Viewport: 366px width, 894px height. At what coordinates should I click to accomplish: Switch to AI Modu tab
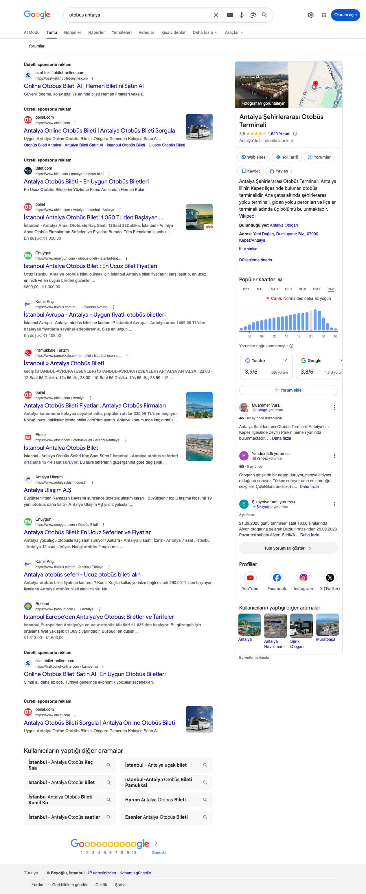pyautogui.click(x=32, y=32)
